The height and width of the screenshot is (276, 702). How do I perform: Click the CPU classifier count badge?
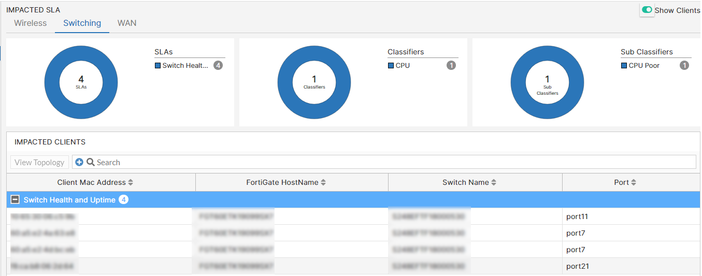[x=451, y=66]
